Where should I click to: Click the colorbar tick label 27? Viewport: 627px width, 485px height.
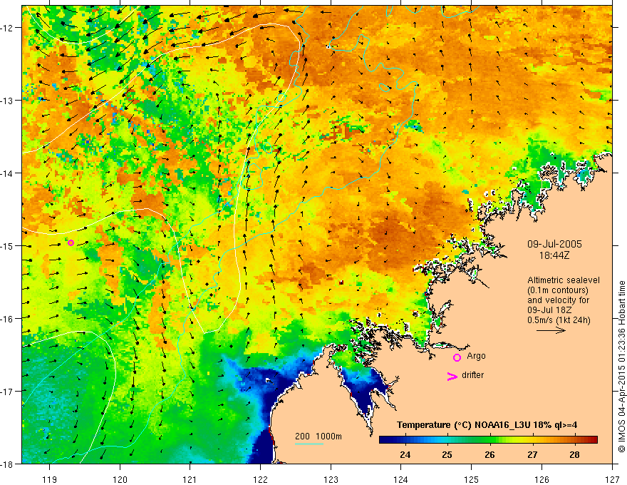(x=532, y=454)
